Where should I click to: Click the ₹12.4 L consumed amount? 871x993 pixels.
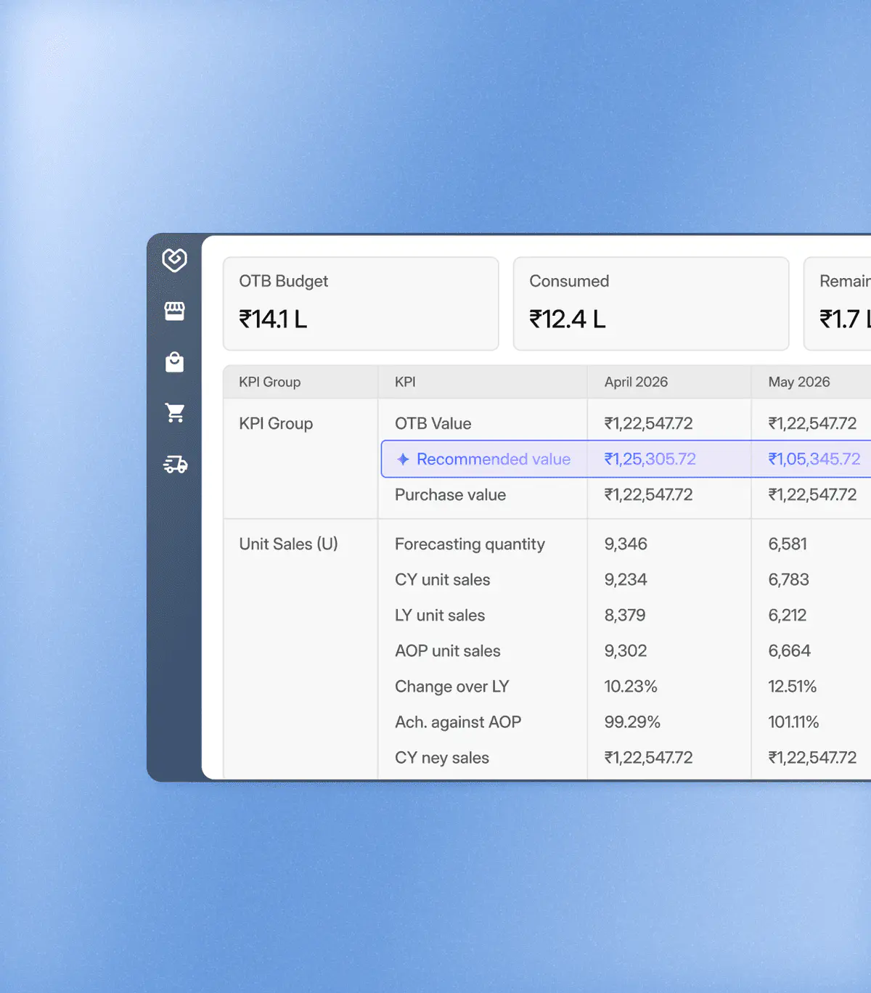tap(567, 319)
